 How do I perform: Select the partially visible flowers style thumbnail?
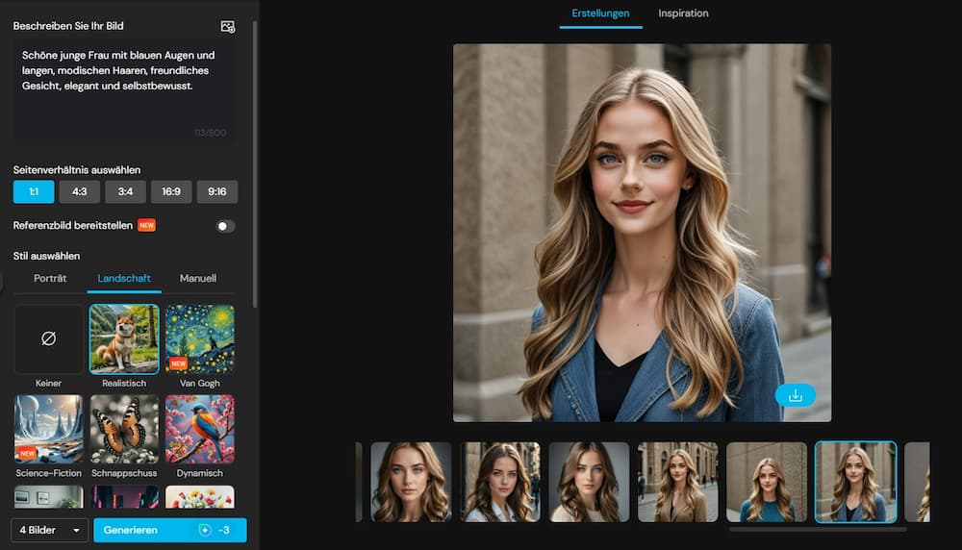point(199,497)
